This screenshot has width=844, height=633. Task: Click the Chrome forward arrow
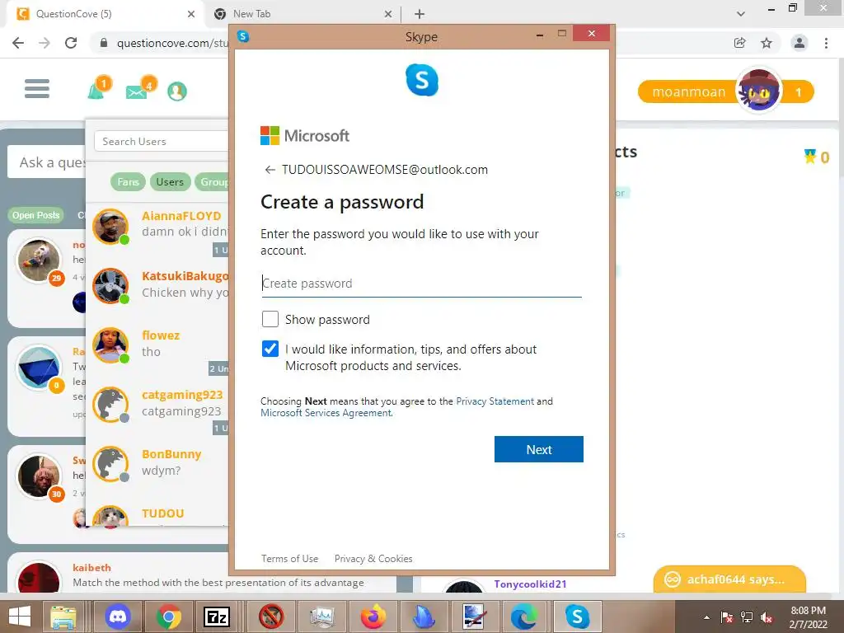click(45, 43)
